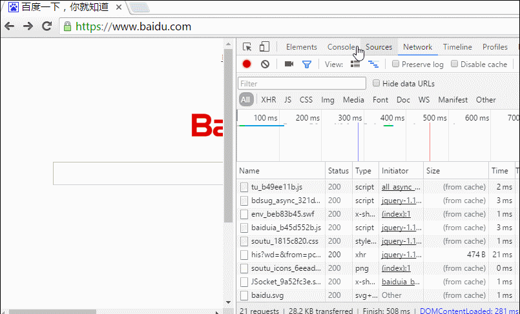Screen dimensions: 520x314
Task: Activate the inspect element picker icon
Action: (x=247, y=47)
